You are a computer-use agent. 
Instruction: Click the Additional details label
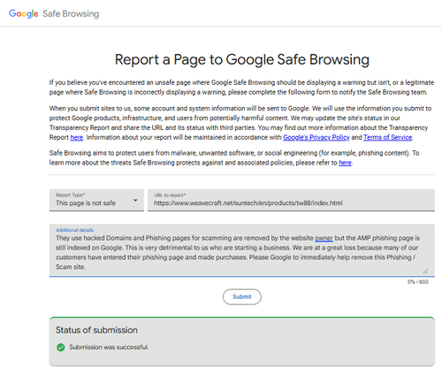tap(75, 230)
